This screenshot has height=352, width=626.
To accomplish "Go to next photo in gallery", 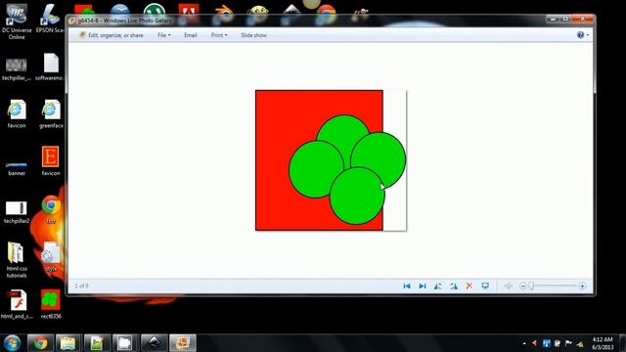I will (423, 286).
